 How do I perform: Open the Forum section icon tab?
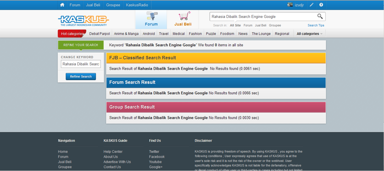(x=151, y=19)
